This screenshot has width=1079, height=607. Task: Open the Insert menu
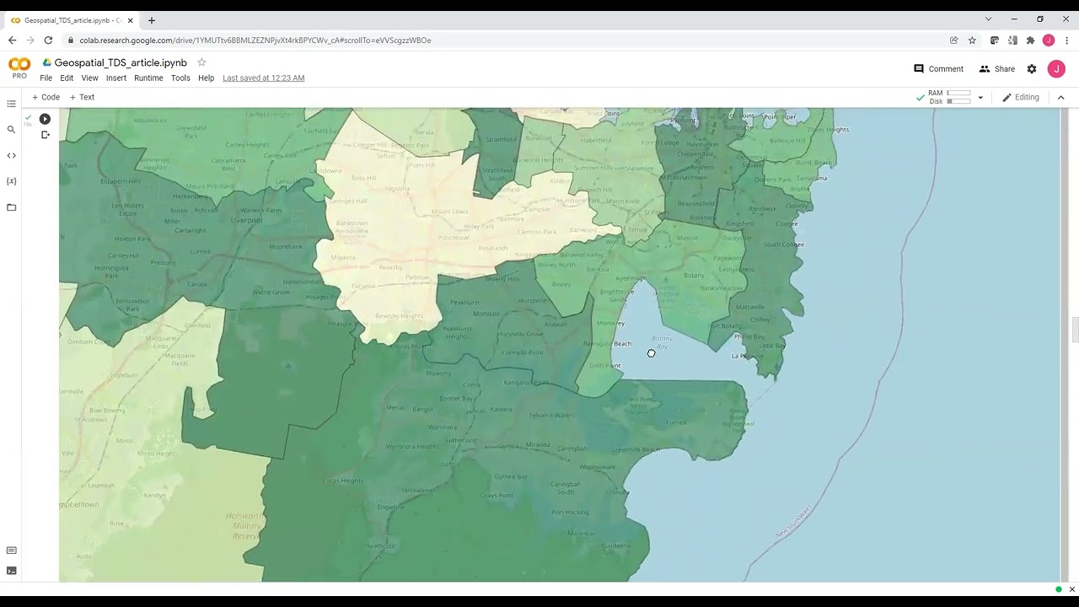click(x=116, y=78)
